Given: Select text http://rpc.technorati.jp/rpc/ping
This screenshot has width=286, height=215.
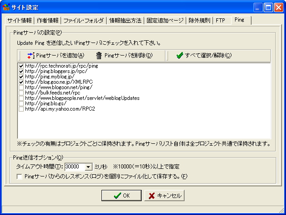Looking at the screenshot, I should point(62,66).
